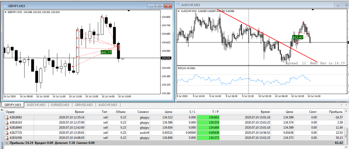This screenshot has height=149, width=349.
Task: Open the dropdown arrow beside AUDCHF,M15 chart label
Action: (179, 11)
